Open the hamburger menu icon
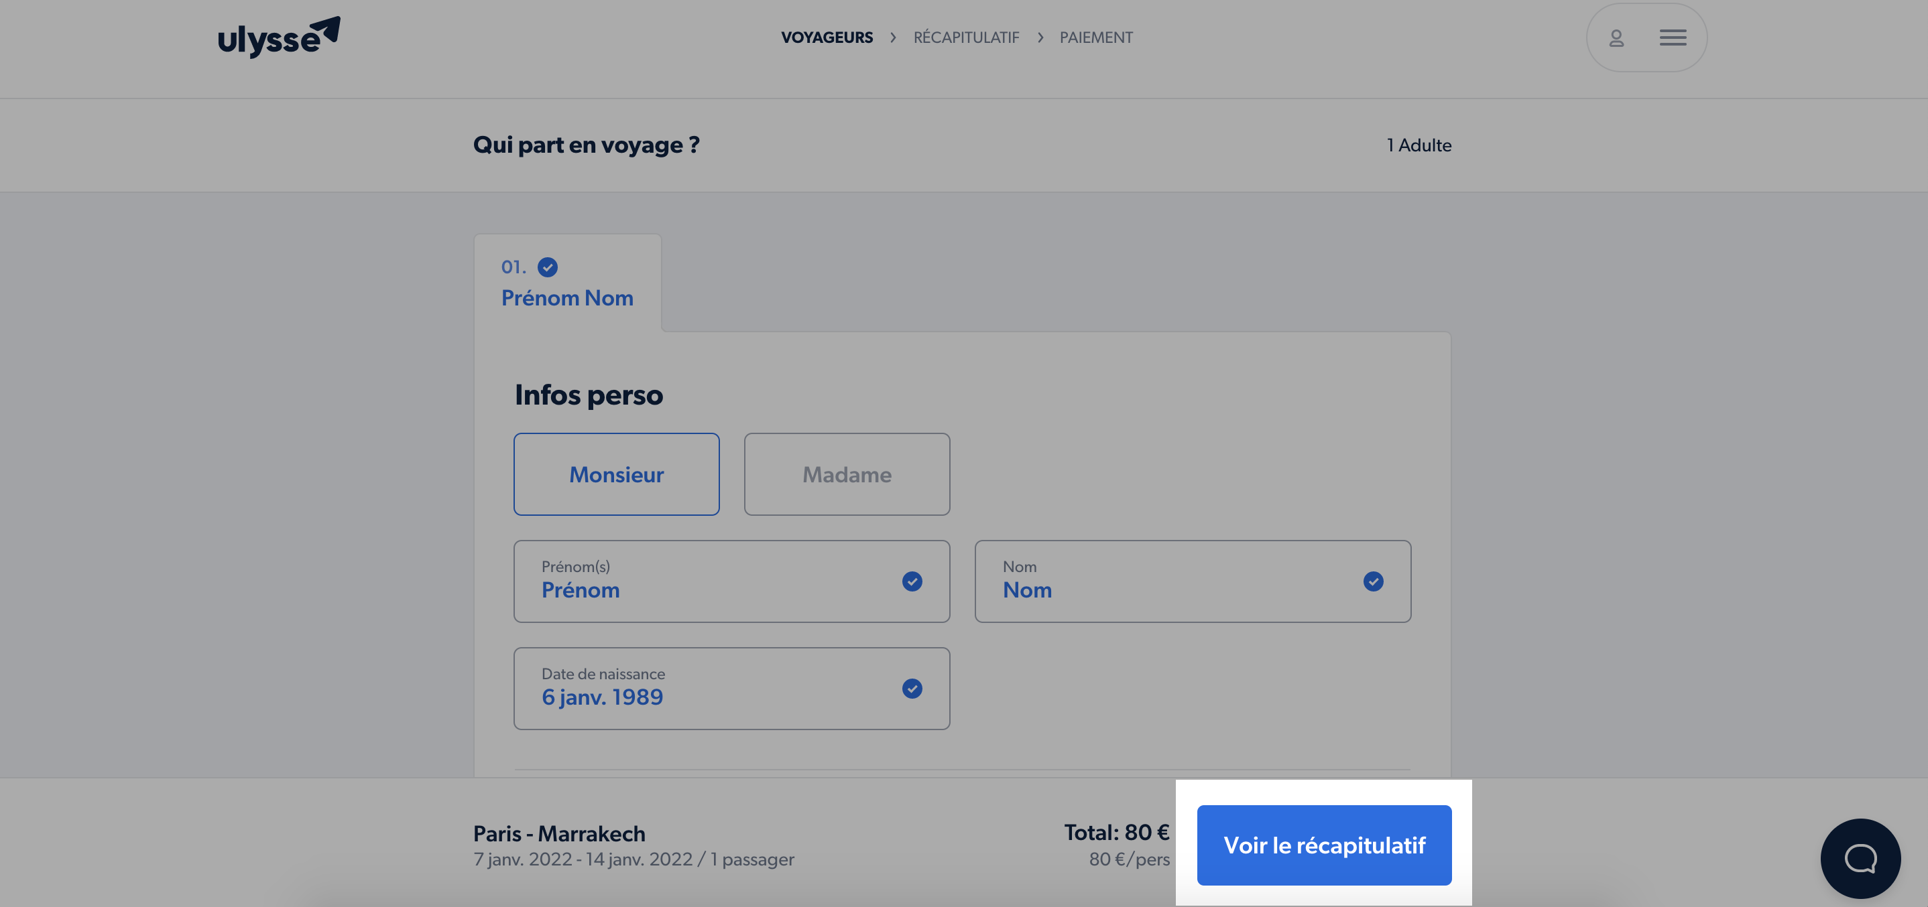Screen dimensions: 1928x907 click(1673, 38)
